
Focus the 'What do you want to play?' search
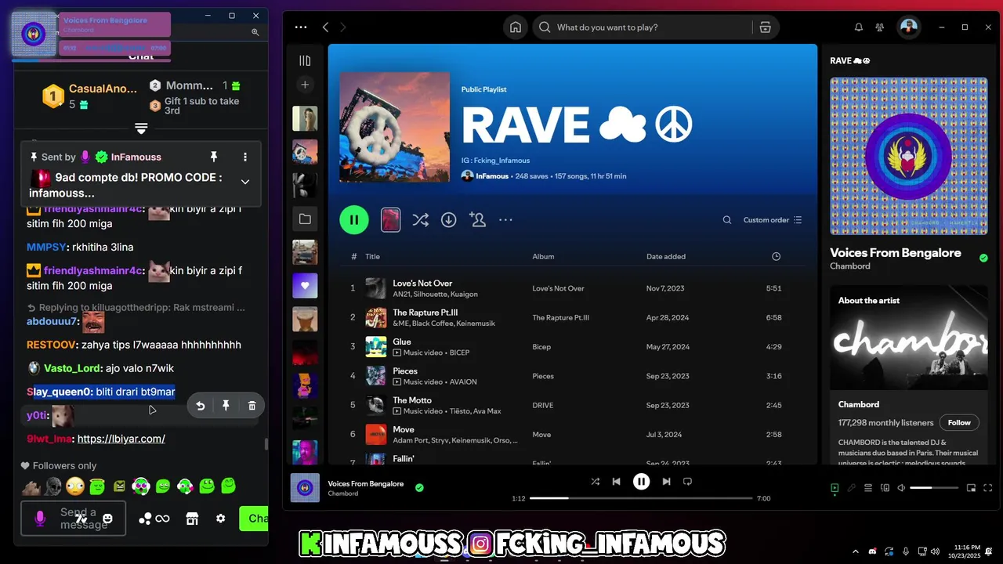pos(643,27)
